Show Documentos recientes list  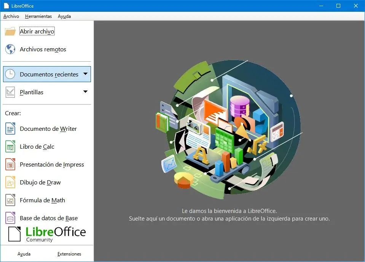point(47,74)
